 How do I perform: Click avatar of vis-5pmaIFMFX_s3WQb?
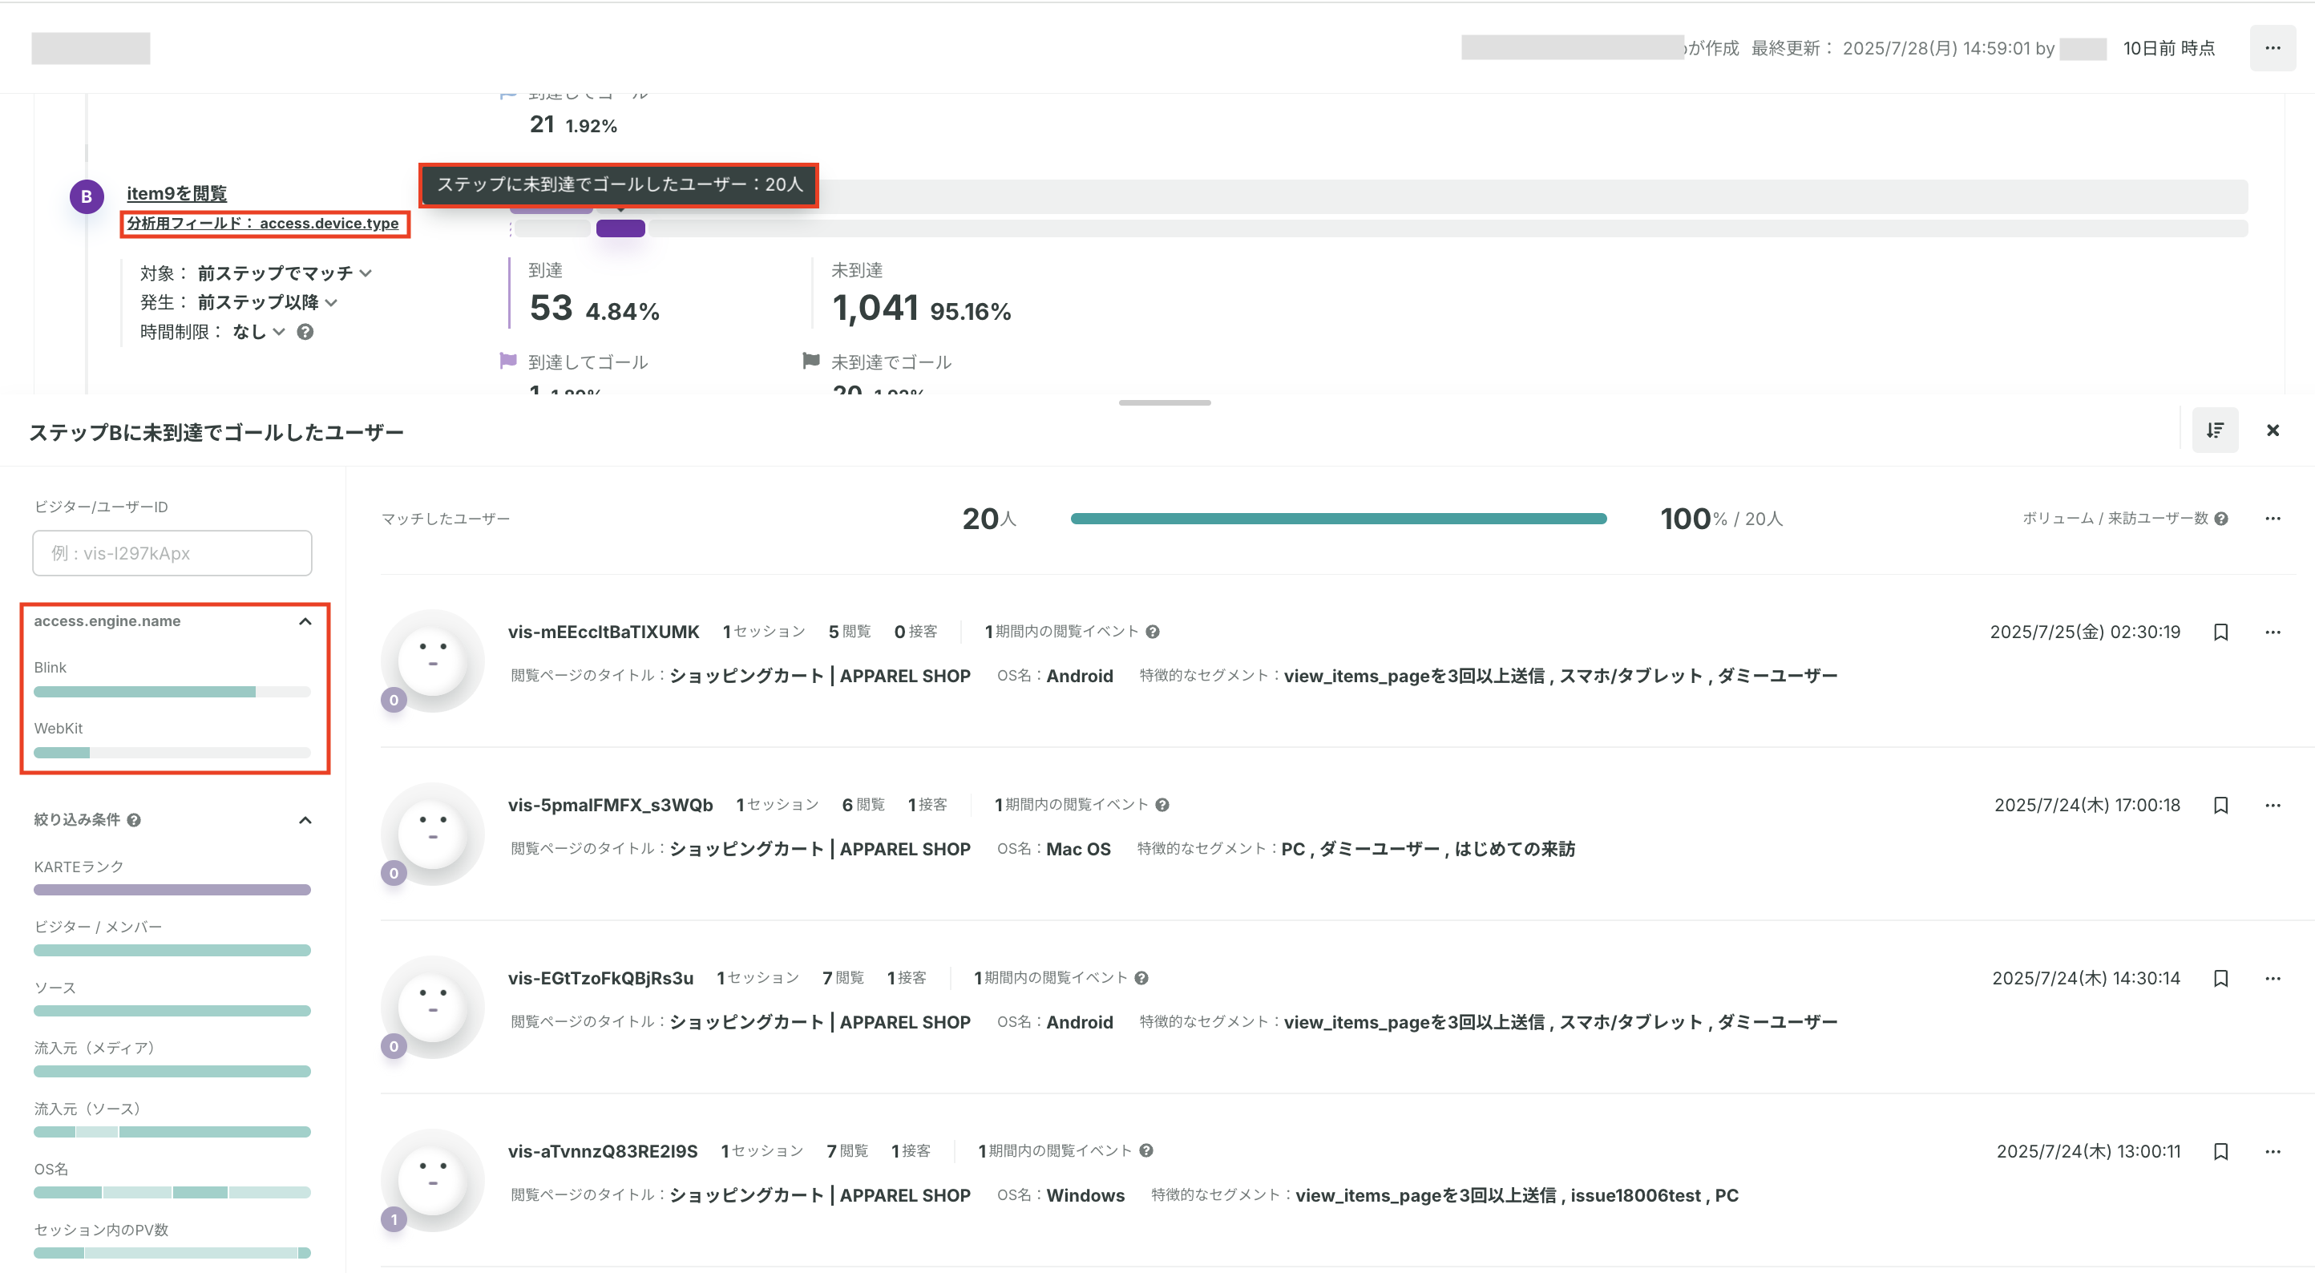pos(433,835)
